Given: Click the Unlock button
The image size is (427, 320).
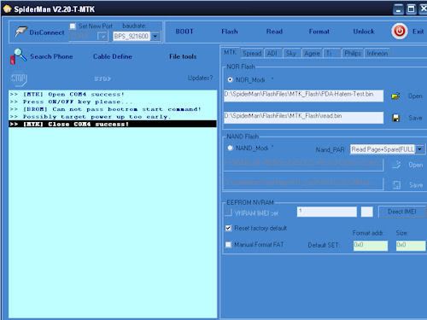Looking at the screenshot, I should pos(364,32).
